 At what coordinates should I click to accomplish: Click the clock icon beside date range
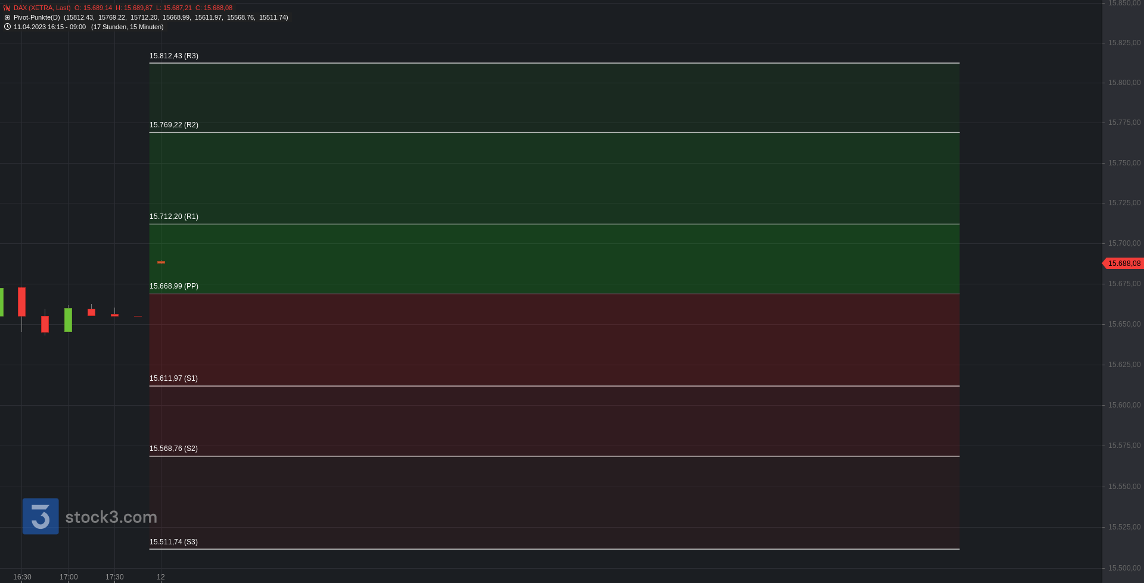pos(7,27)
